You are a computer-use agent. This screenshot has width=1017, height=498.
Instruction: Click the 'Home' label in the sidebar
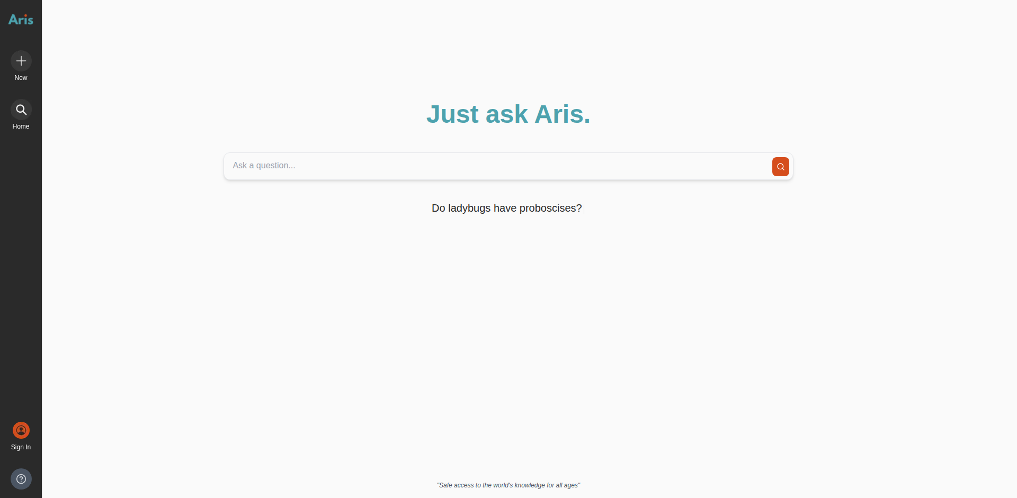(x=21, y=126)
